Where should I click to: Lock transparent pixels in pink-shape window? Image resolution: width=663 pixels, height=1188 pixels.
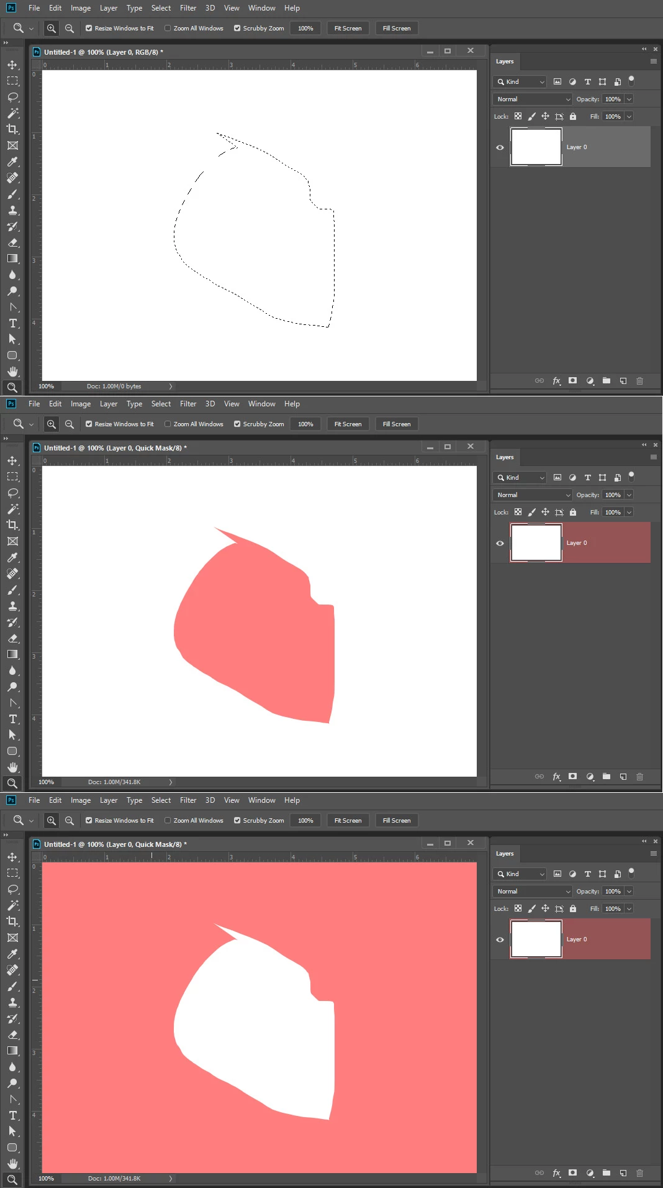point(518,512)
